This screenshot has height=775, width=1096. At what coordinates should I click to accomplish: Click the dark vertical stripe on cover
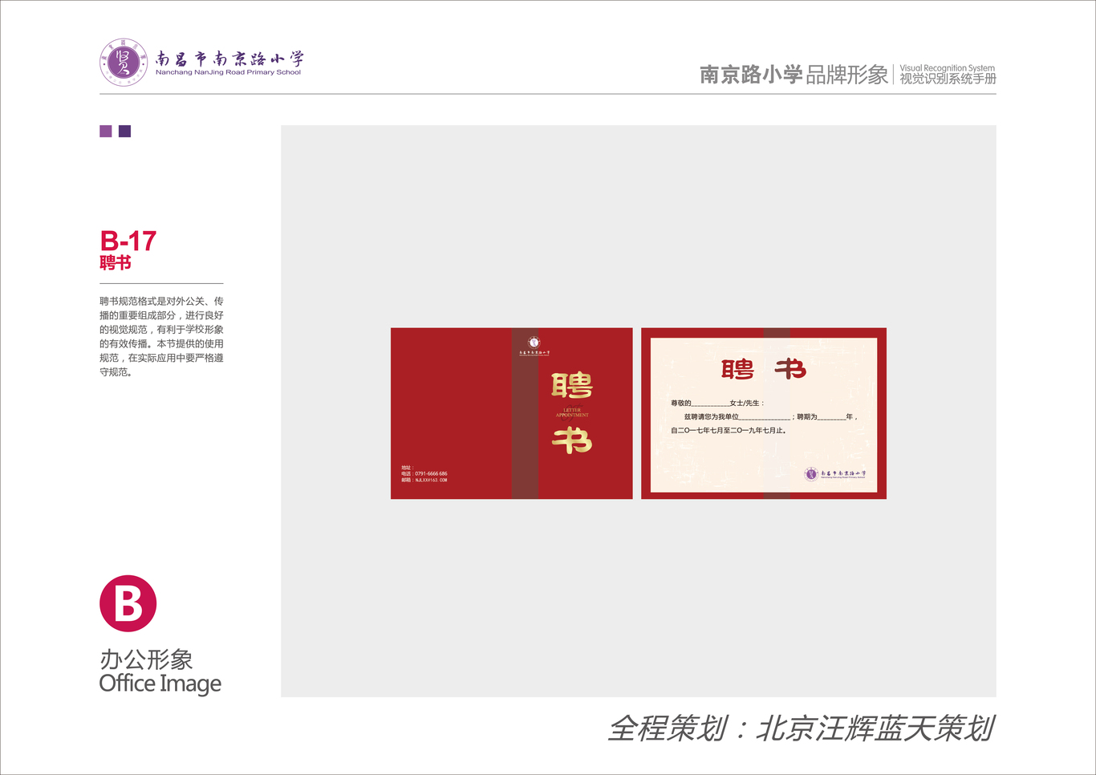[525, 413]
